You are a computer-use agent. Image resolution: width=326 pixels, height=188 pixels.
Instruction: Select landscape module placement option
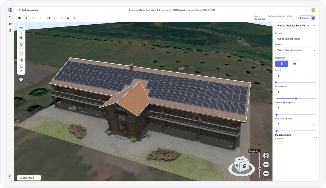pos(295,64)
